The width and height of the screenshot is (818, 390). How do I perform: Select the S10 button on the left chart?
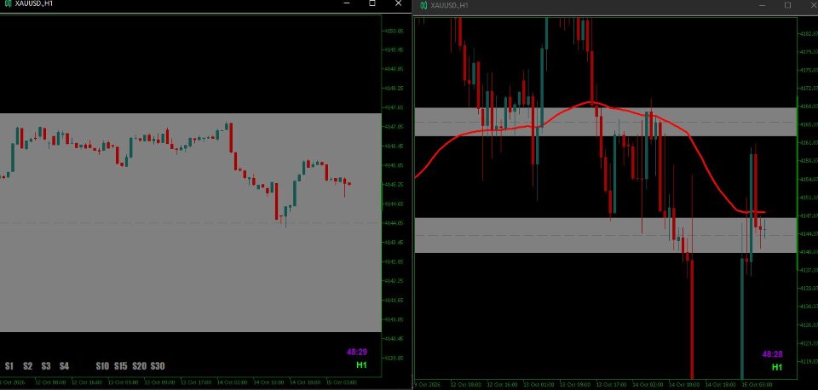[102, 366]
